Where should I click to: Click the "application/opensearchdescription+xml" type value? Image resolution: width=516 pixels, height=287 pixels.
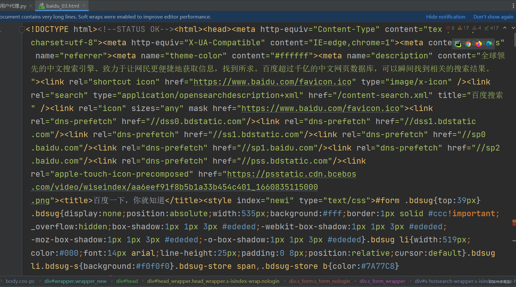click(x=210, y=95)
